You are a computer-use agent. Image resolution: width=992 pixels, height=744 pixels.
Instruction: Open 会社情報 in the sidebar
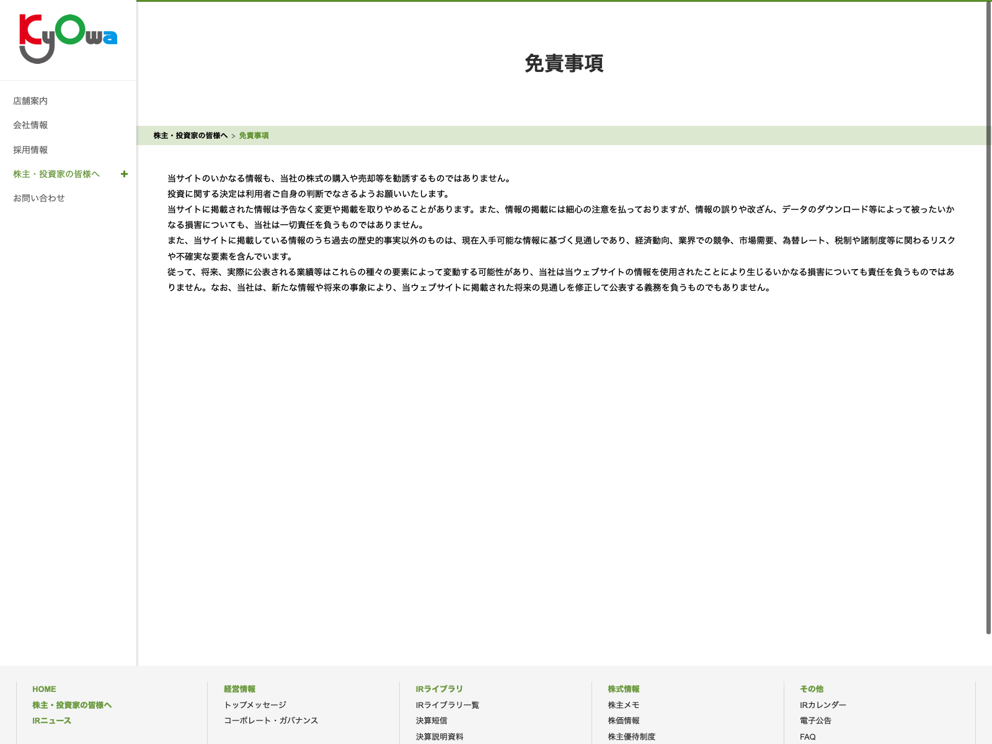[30, 125]
